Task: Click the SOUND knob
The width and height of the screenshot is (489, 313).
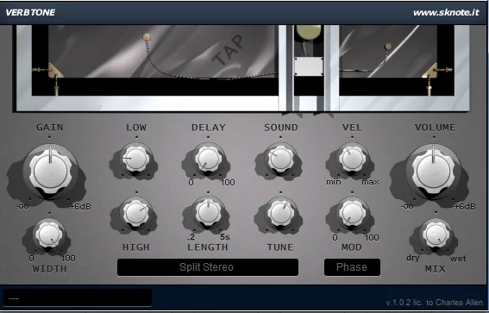Action: (280, 159)
